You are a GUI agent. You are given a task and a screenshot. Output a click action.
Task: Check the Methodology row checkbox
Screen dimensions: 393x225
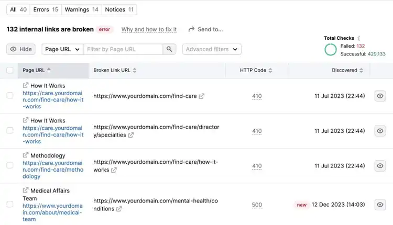[10, 165]
